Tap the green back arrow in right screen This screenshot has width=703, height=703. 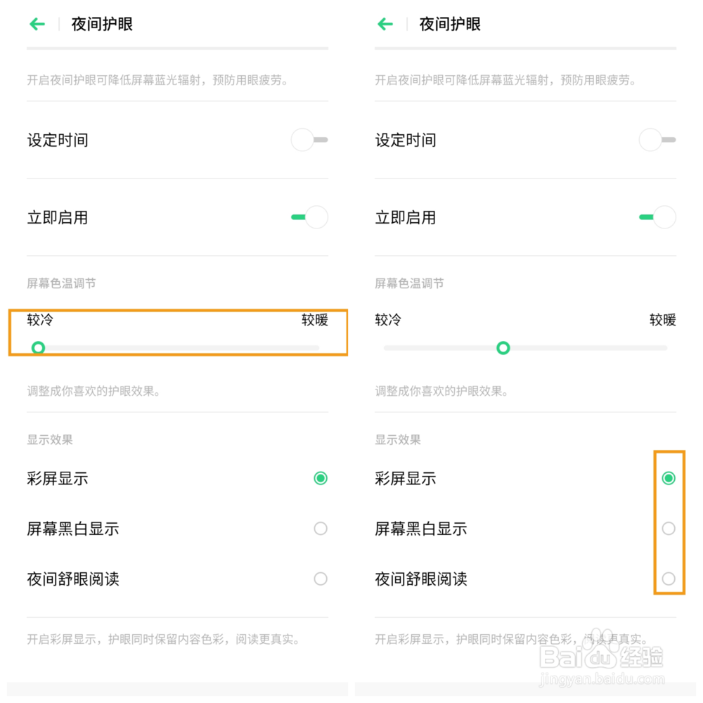point(385,24)
